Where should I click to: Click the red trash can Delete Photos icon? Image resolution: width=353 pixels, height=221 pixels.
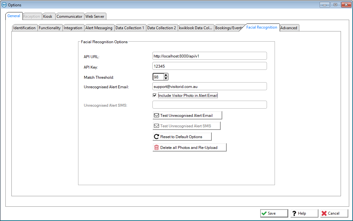156,147
